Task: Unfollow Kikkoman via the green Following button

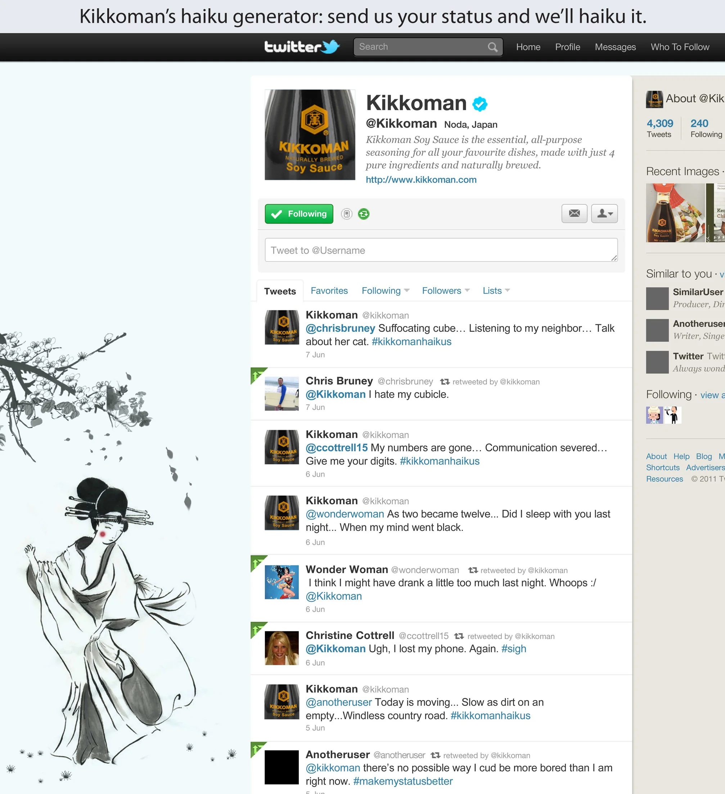Action: 299,213
